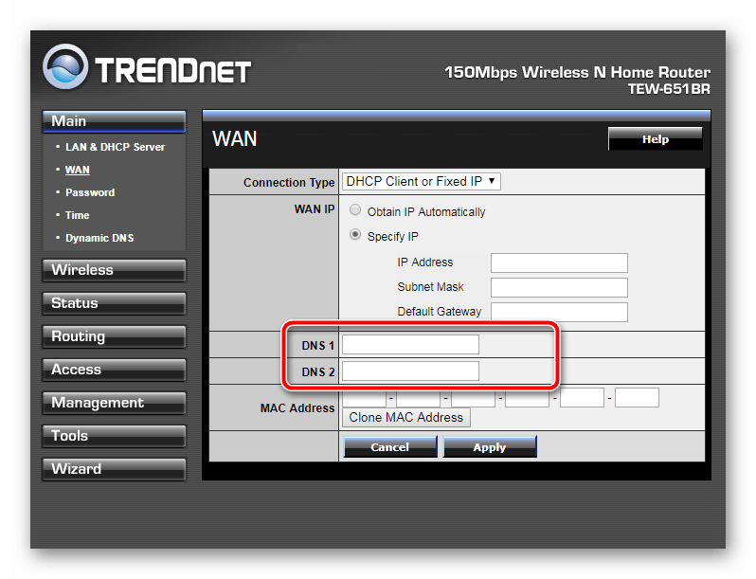Expand the Status menu section
This screenshot has width=756, height=579.
click(114, 303)
